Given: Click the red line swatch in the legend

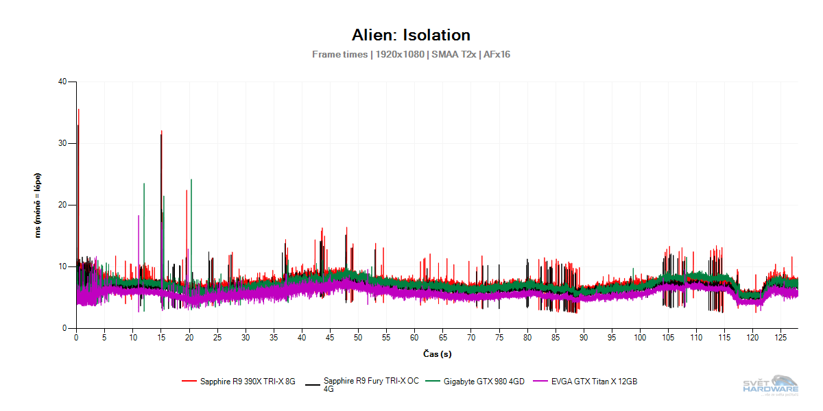Looking at the screenshot, I should point(189,382).
